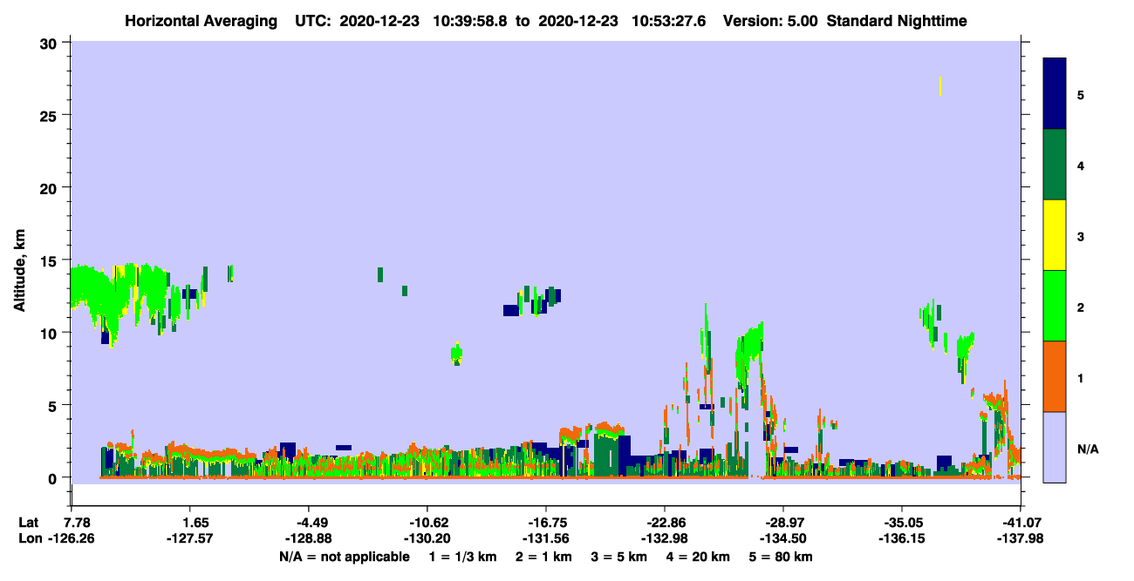Click the dark green colorbar segment labeled 4
1134x581 pixels.
(1055, 165)
